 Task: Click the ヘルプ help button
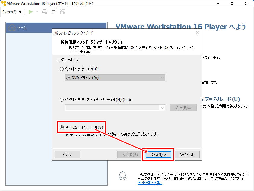coord(67,154)
